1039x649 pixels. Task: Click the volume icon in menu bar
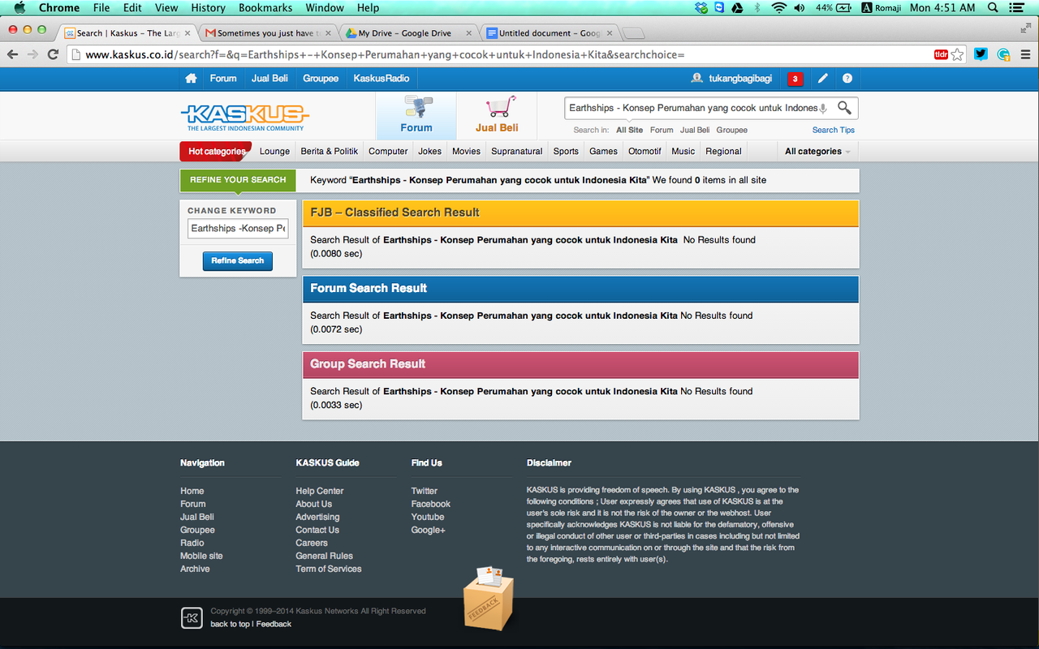coord(800,7)
